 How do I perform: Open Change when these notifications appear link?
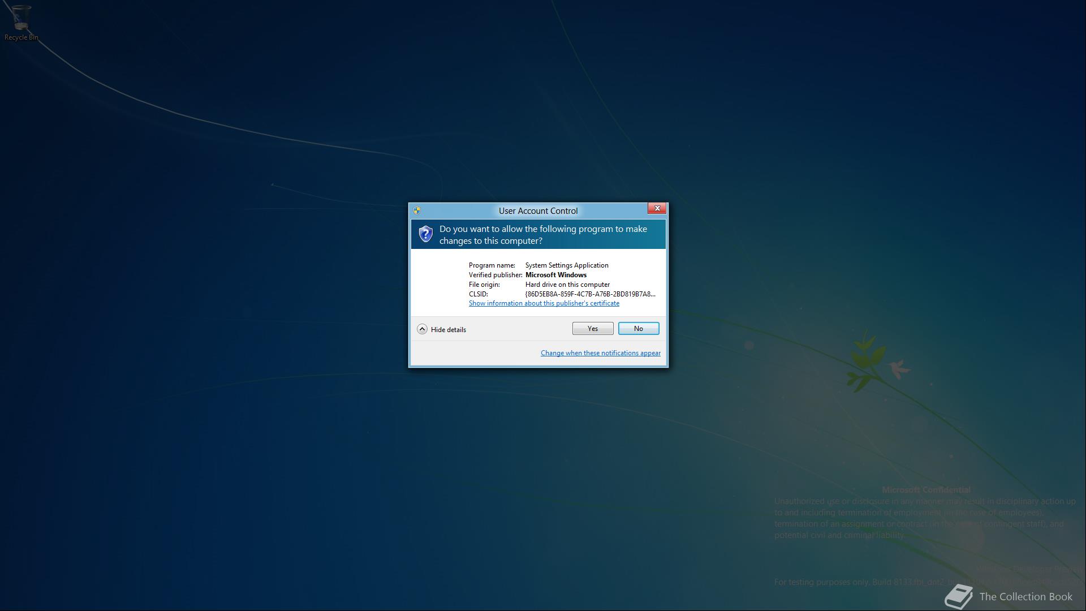[600, 353]
